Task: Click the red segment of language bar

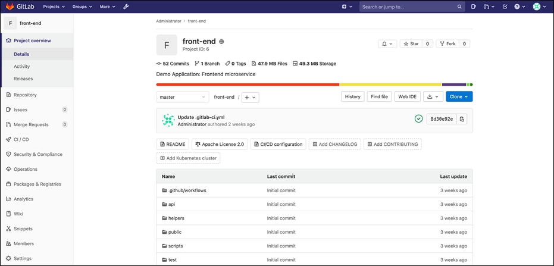Action: (x=248, y=85)
